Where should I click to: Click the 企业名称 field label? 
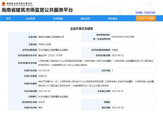[33, 37]
